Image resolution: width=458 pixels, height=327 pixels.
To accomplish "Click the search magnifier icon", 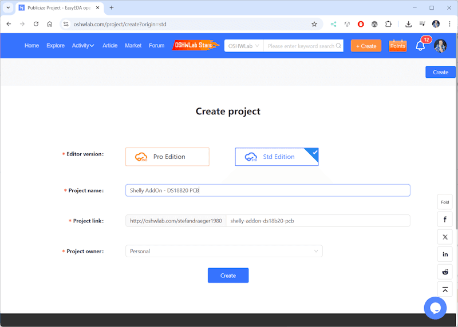I will 338,46.
